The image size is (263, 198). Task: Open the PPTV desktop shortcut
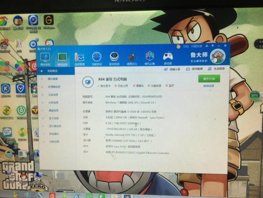tap(33, 24)
